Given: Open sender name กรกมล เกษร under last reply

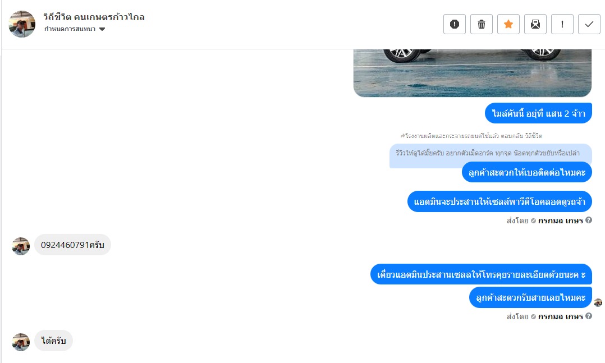Looking at the screenshot, I should point(560,316).
